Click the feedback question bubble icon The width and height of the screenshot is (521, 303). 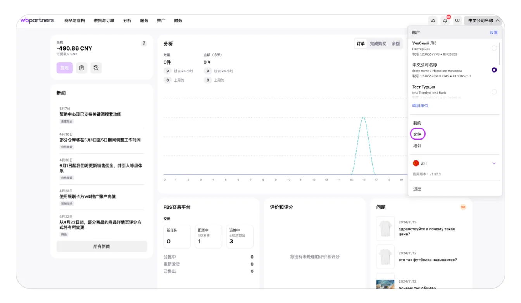pos(457,20)
